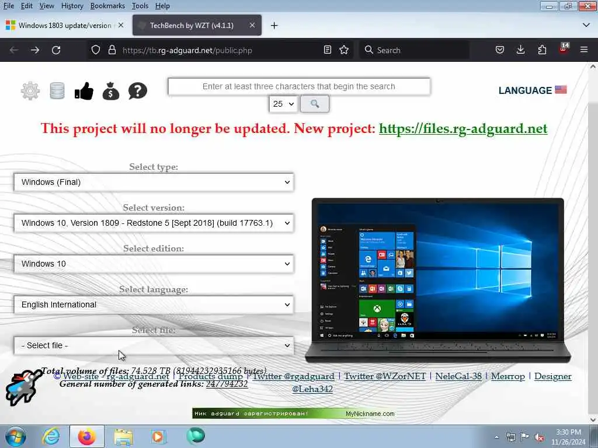Open the Select version dropdown
Viewport: 598px width, 448px height.
pos(154,223)
